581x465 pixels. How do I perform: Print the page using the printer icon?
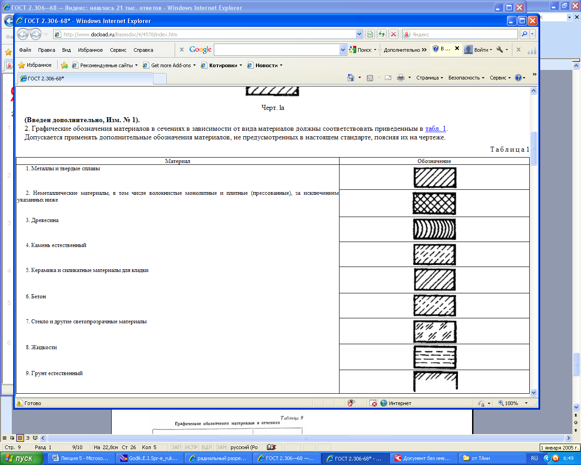(401, 78)
